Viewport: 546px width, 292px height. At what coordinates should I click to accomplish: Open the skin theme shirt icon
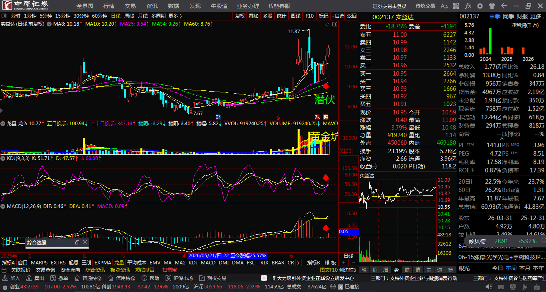(492, 6)
